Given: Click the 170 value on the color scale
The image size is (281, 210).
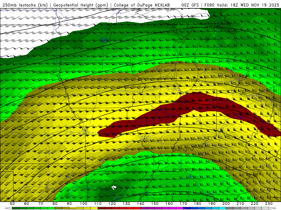Looking at the screenshot, I should click(183, 204).
